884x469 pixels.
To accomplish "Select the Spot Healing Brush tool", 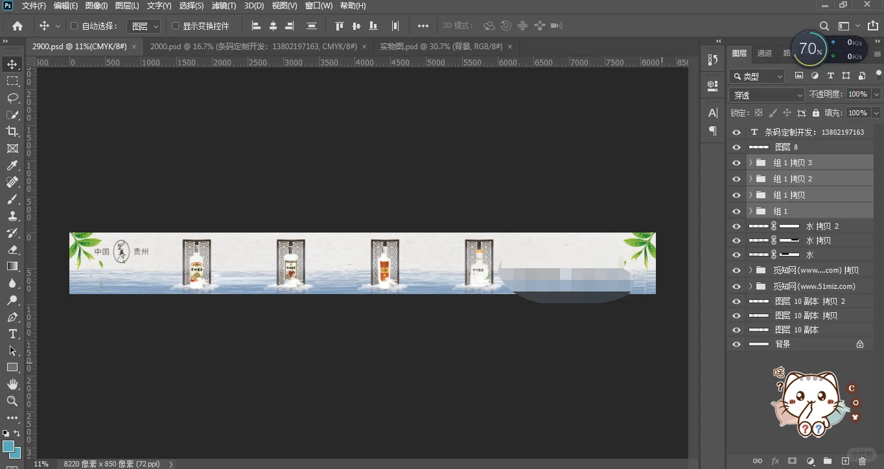I will [x=12, y=183].
